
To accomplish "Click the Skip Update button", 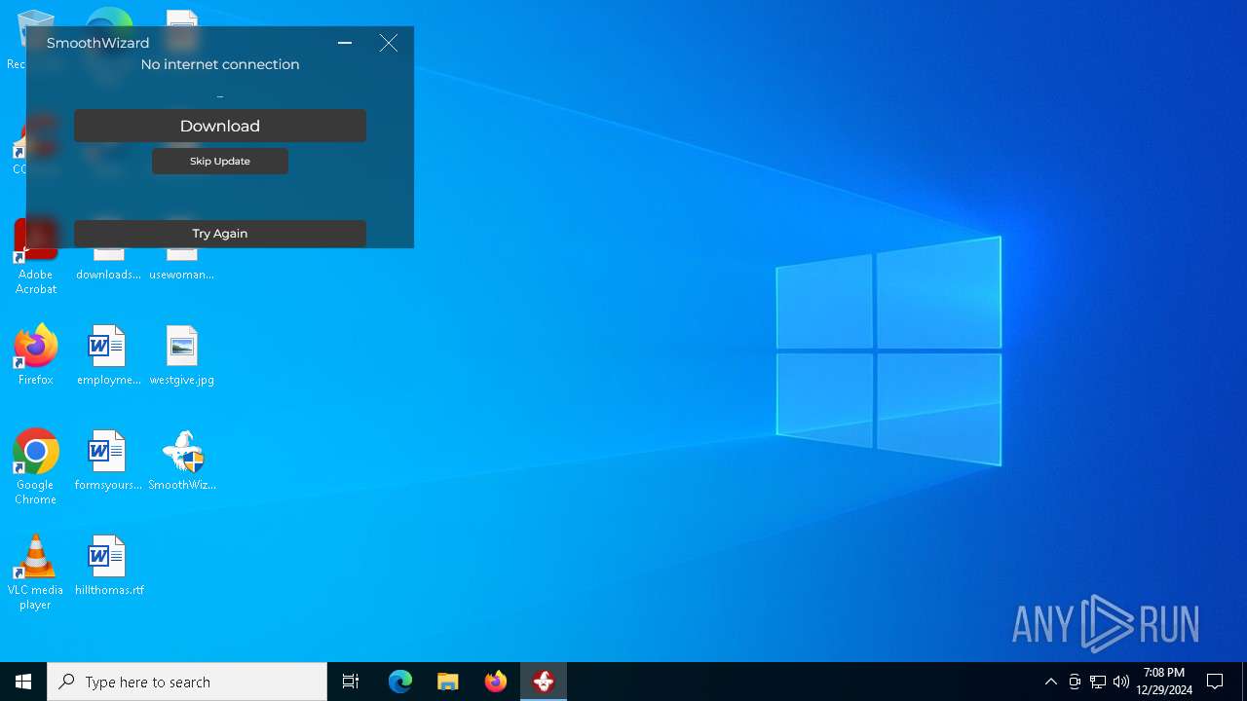I will pyautogui.click(x=220, y=161).
